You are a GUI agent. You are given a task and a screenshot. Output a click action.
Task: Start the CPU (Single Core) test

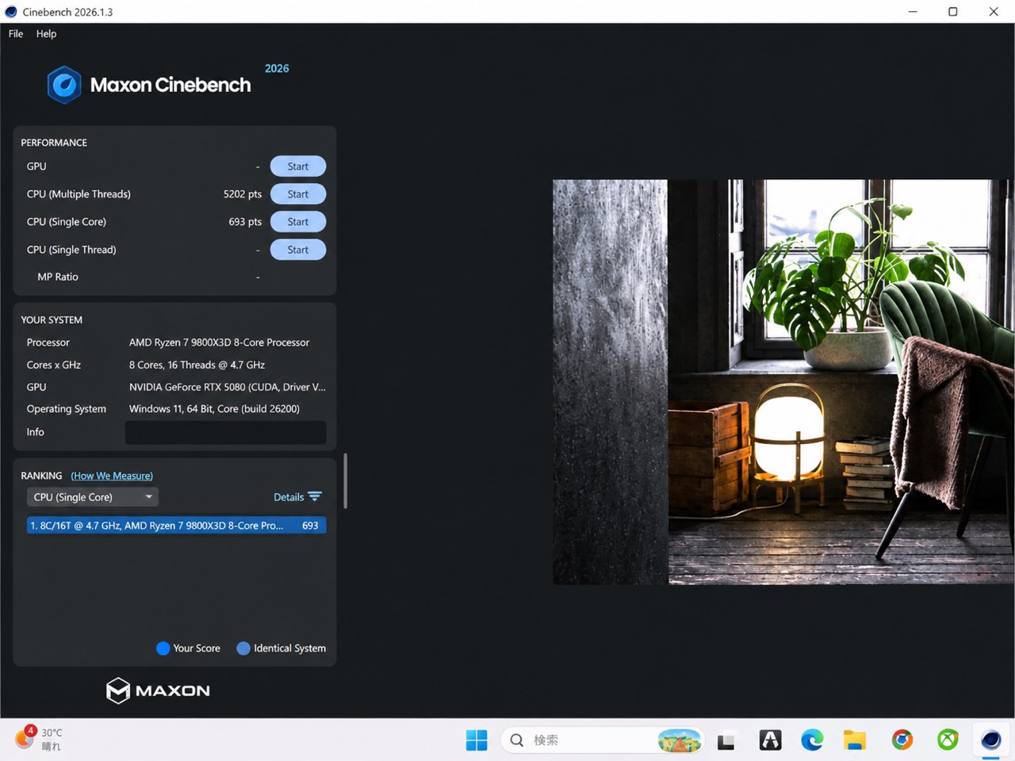point(298,222)
